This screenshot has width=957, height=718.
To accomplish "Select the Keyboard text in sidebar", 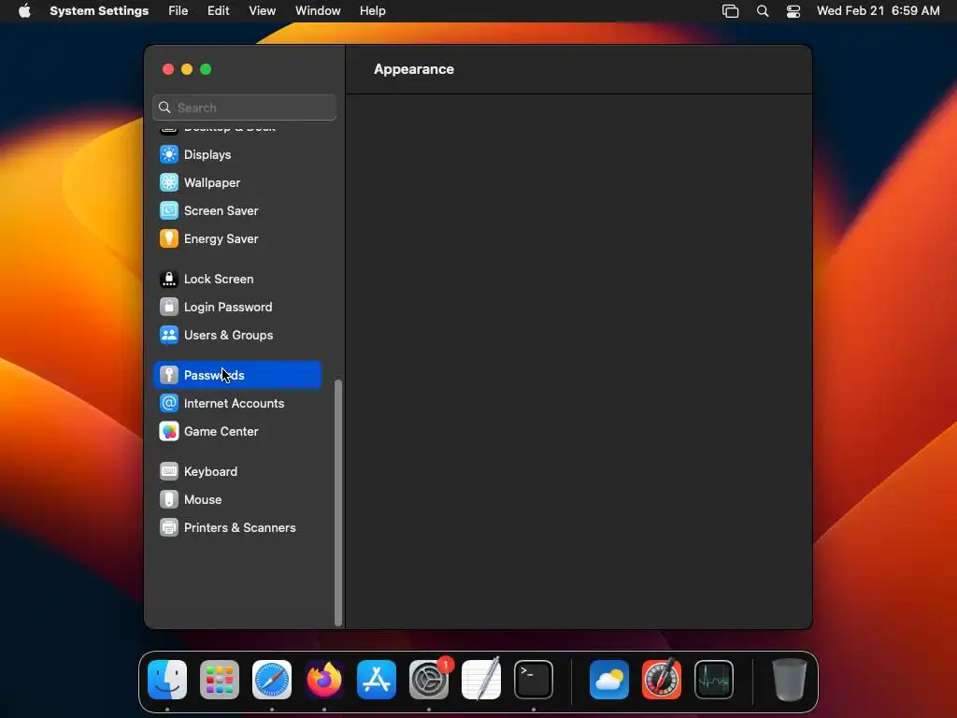I will tap(210, 471).
